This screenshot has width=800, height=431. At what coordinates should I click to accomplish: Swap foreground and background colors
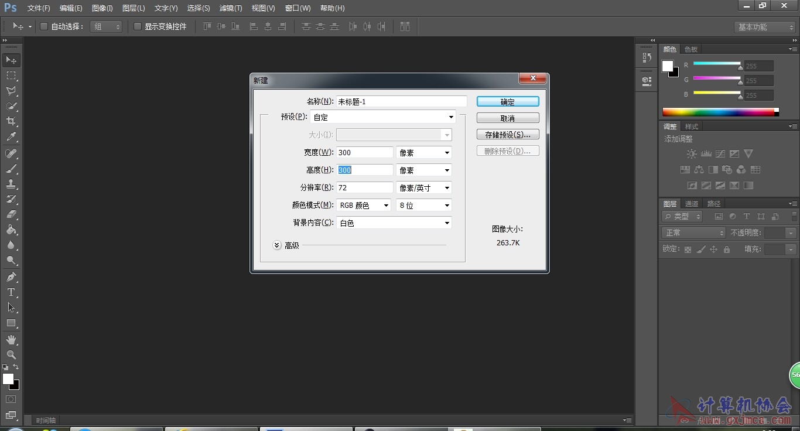16,367
